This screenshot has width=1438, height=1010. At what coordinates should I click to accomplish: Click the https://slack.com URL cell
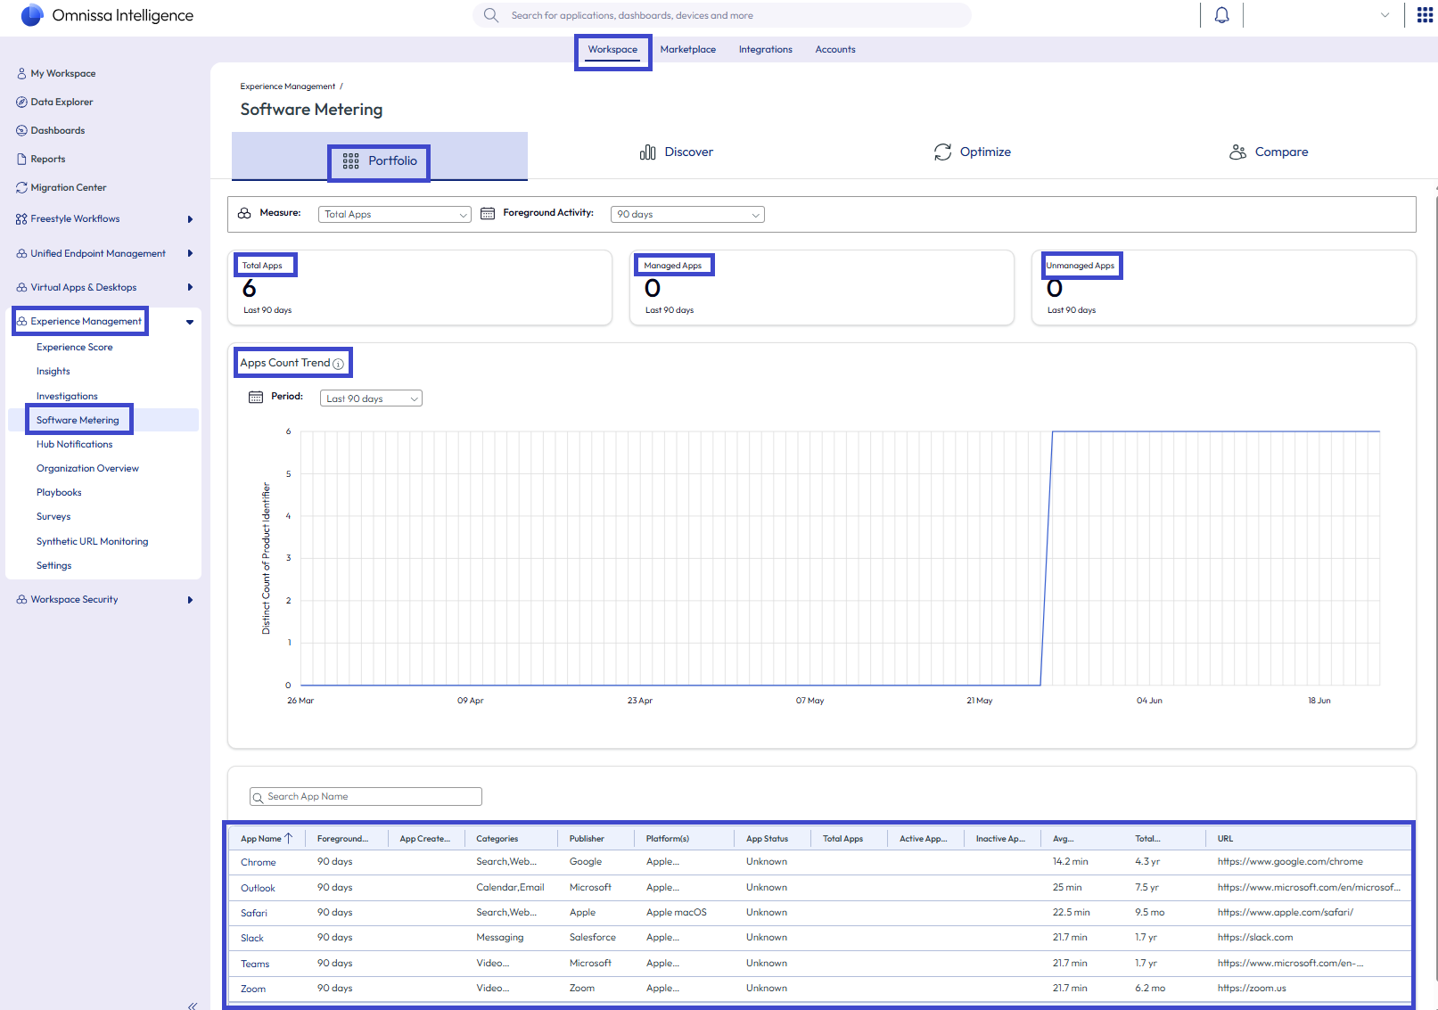(1255, 938)
